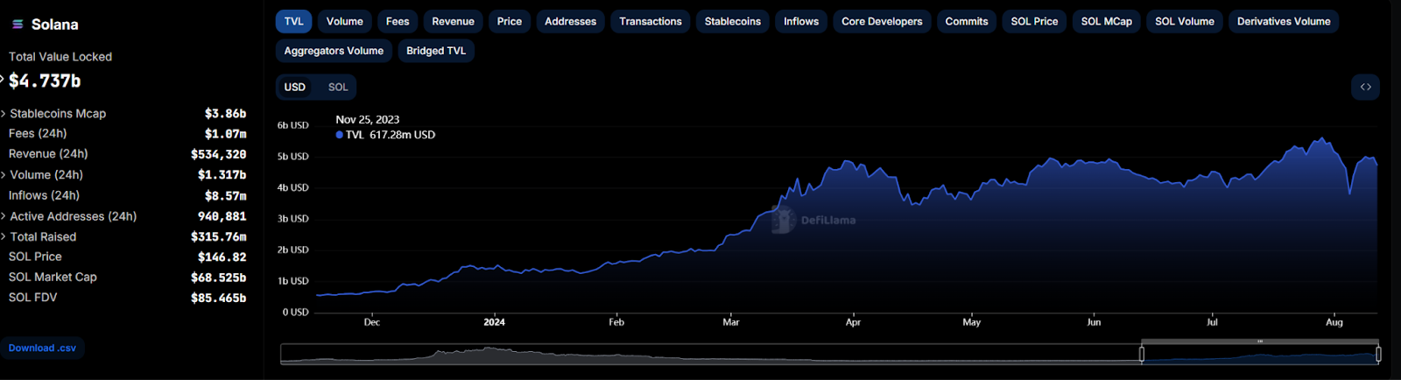Click the right range slider handle

pyautogui.click(x=1378, y=354)
